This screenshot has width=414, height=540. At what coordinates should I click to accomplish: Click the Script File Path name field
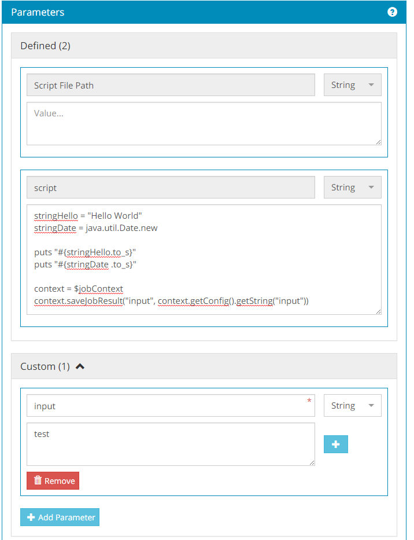(x=171, y=85)
